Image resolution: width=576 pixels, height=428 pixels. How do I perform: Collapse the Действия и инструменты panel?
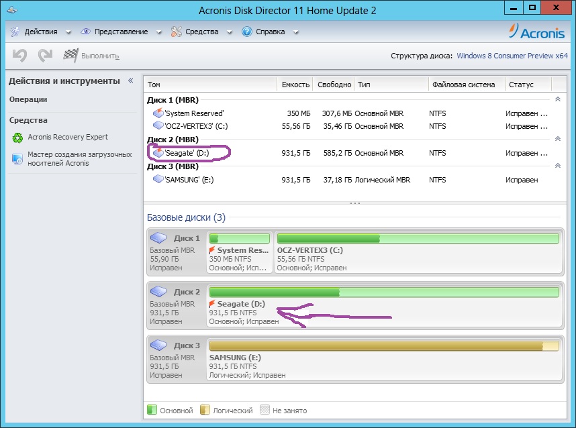pos(130,81)
